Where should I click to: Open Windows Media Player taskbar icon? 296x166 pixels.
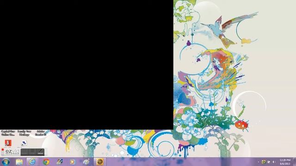click(73, 162)
